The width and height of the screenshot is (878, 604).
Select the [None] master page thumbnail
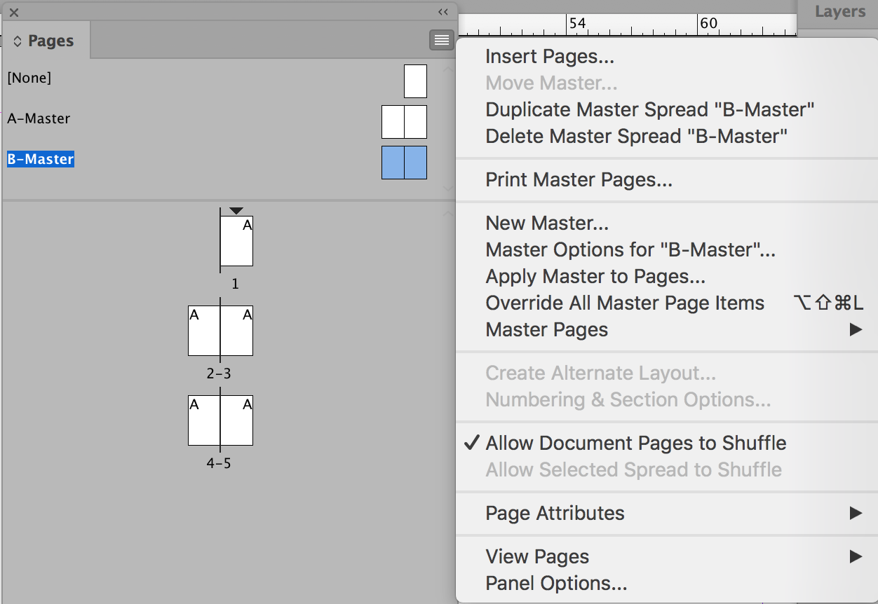415,81
